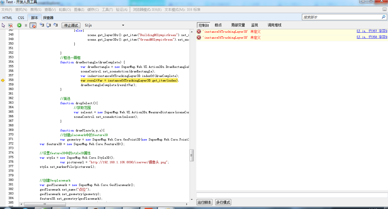Viewport: 388px width, 209px height.
Task: Click the clear browser cache icon
Action: [x=11, y=25]
